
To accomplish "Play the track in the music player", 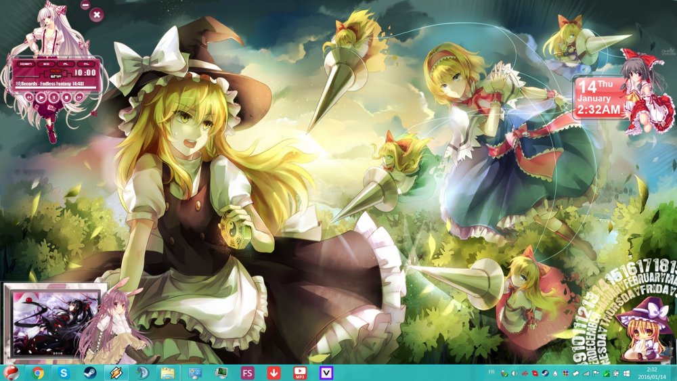I will [41, 97].
